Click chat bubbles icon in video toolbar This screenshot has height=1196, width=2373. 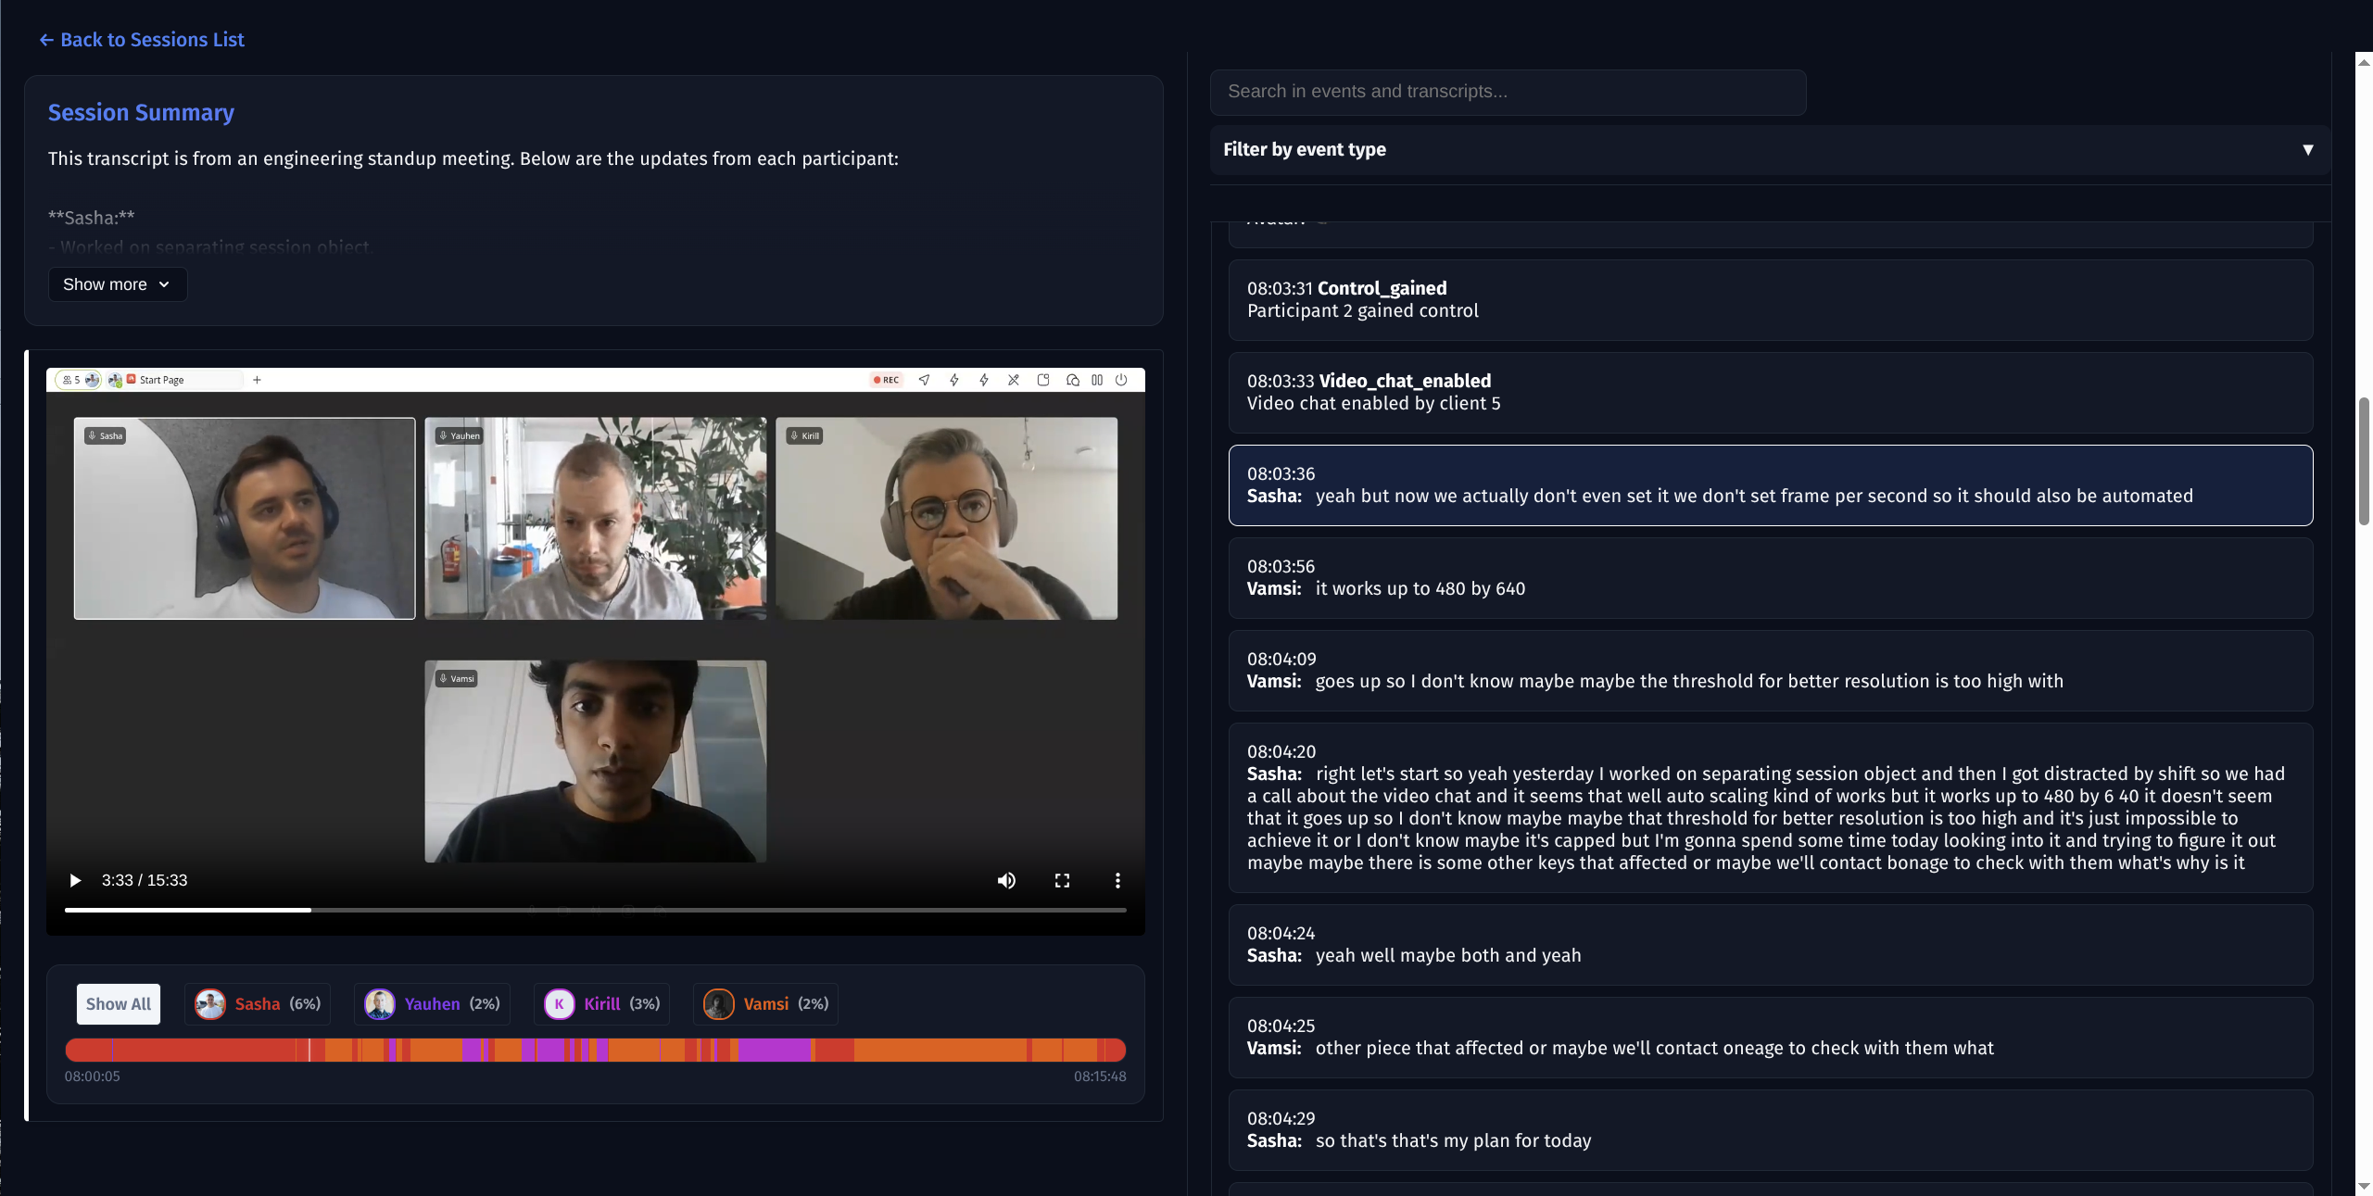coord(1073,380)
